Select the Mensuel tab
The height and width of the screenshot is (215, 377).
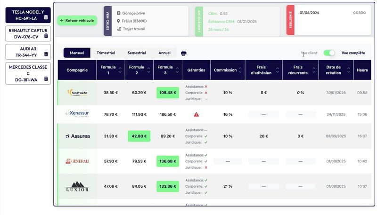(x=77, y=53)
